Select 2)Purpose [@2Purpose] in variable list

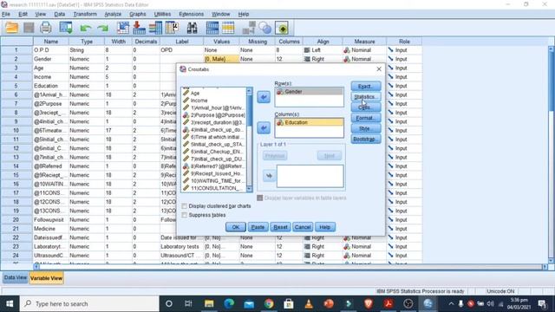pos(213,115)
